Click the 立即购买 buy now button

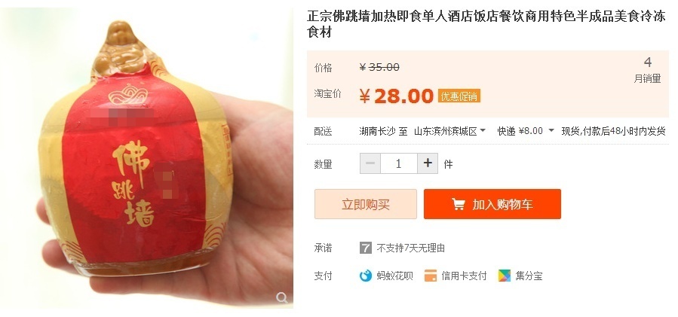coord(366,204)
